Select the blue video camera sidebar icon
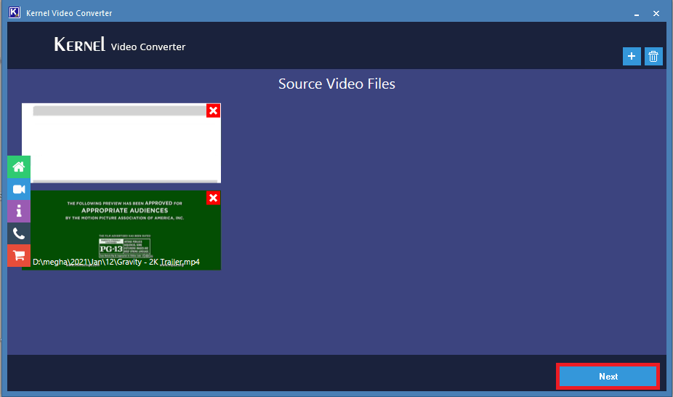 (x=19, y=189)
